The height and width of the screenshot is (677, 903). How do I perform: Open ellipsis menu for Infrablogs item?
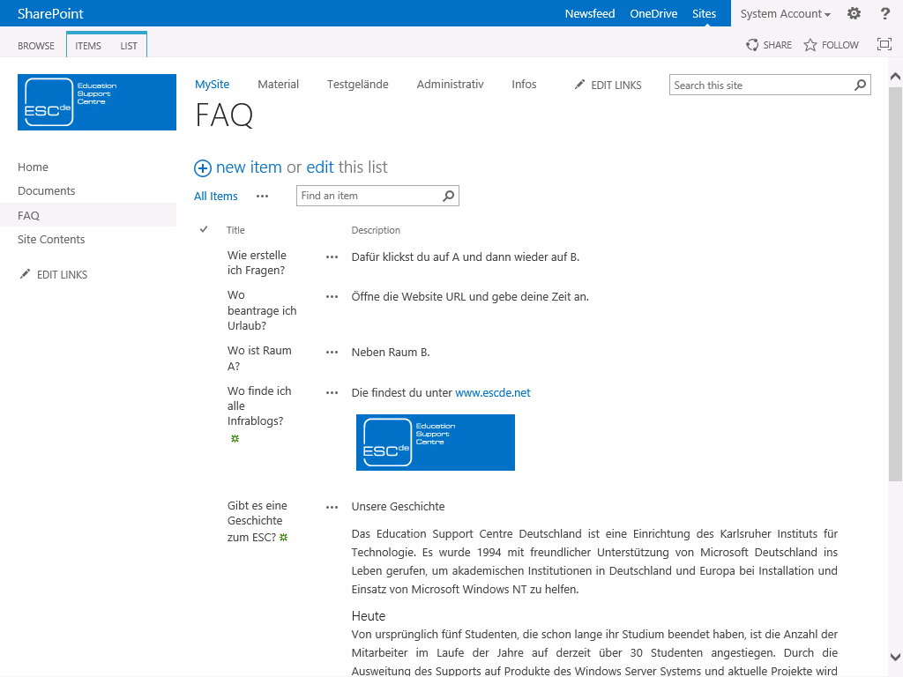(x=332, y=392)
